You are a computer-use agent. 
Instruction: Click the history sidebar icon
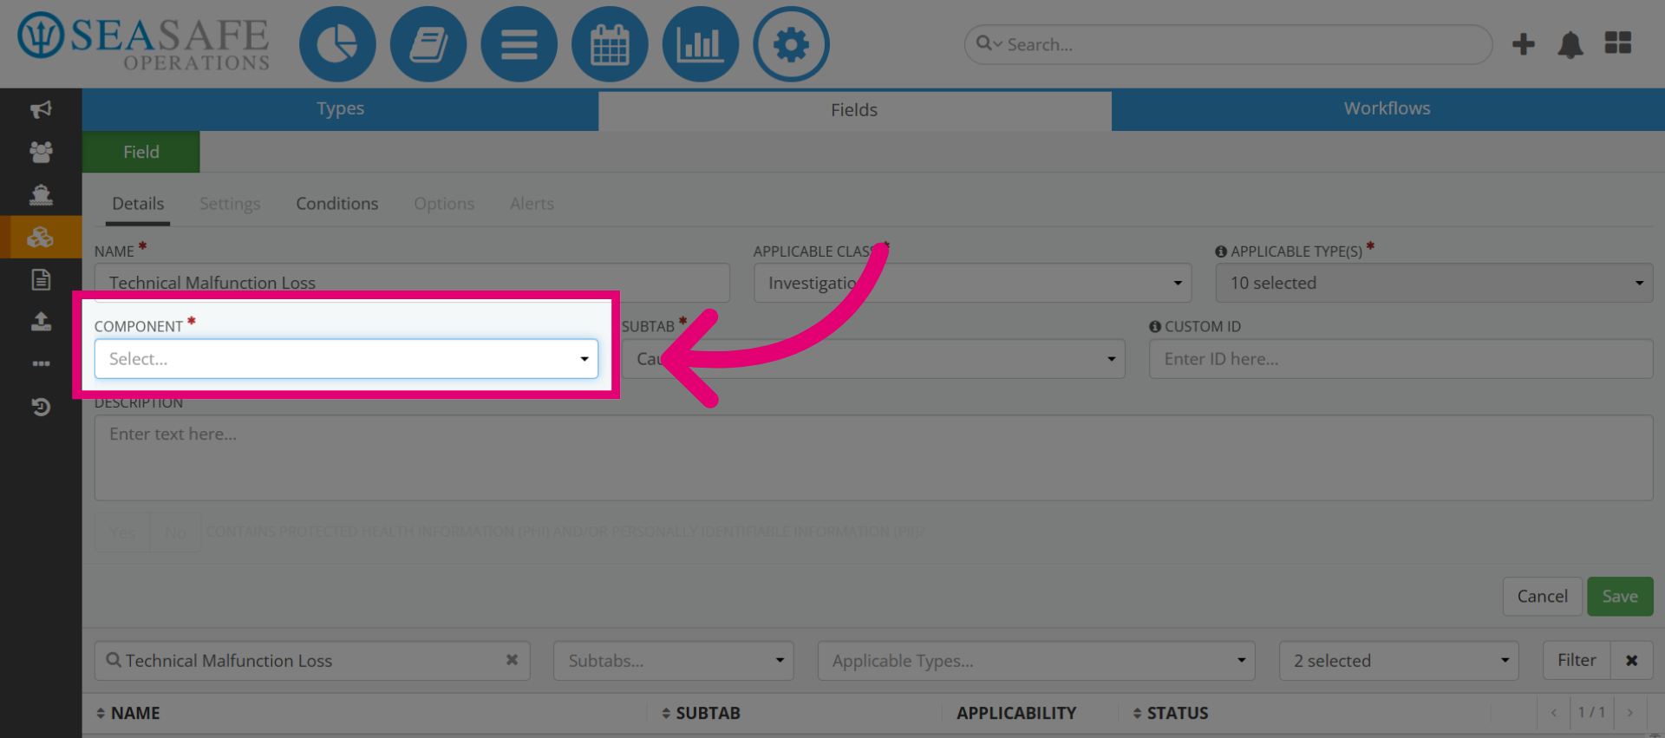point(41,407)
